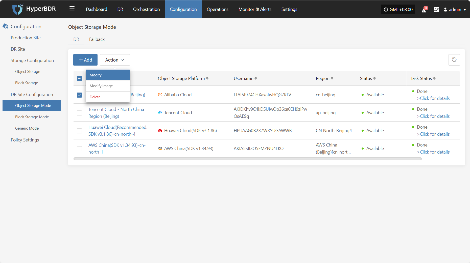
Task: Expand the admin user dropdown arrow
Action: point(465,10)
